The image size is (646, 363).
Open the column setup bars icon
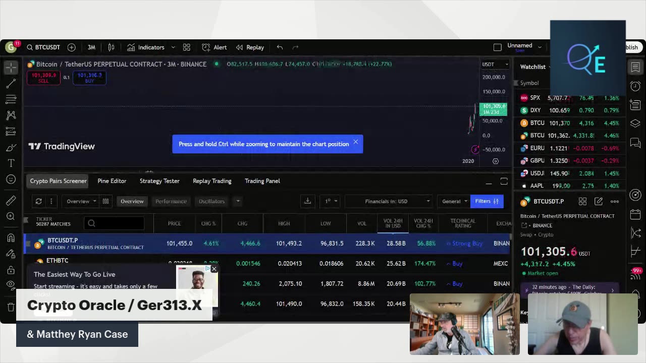[105, 201]
